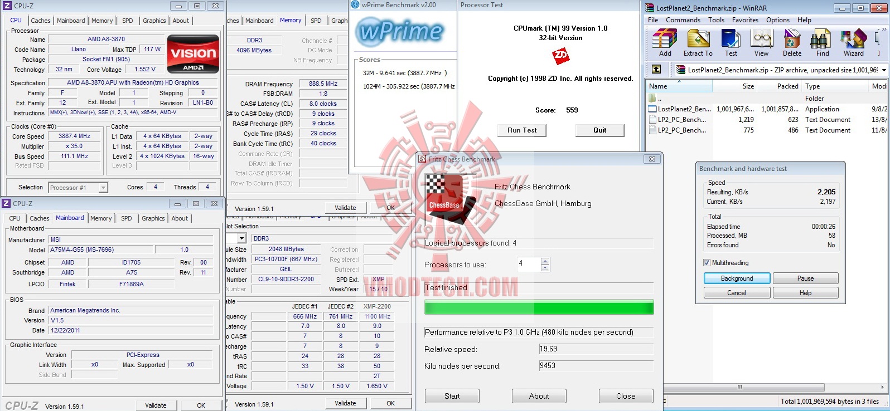Click Start in Fritz Chess Benchmark
The width and height of the screenshot is (890, 411).
pyautogui.click(x=452, y=396)
